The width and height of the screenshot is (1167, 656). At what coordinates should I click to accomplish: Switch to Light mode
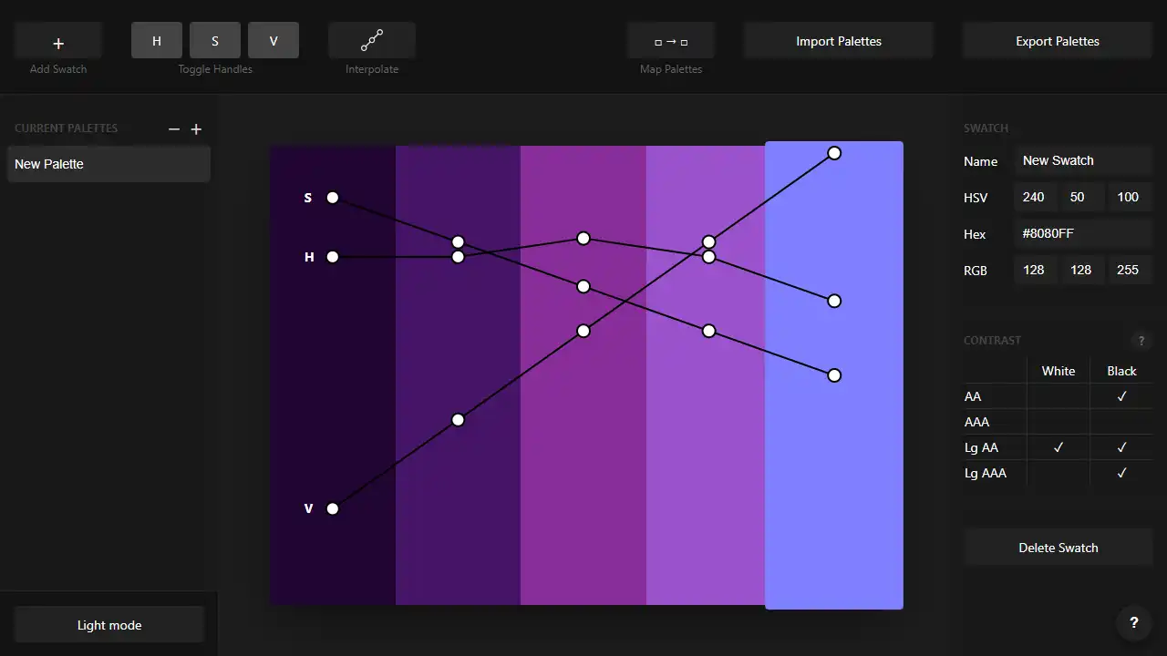pyautogui.click(x=108, y=624)
